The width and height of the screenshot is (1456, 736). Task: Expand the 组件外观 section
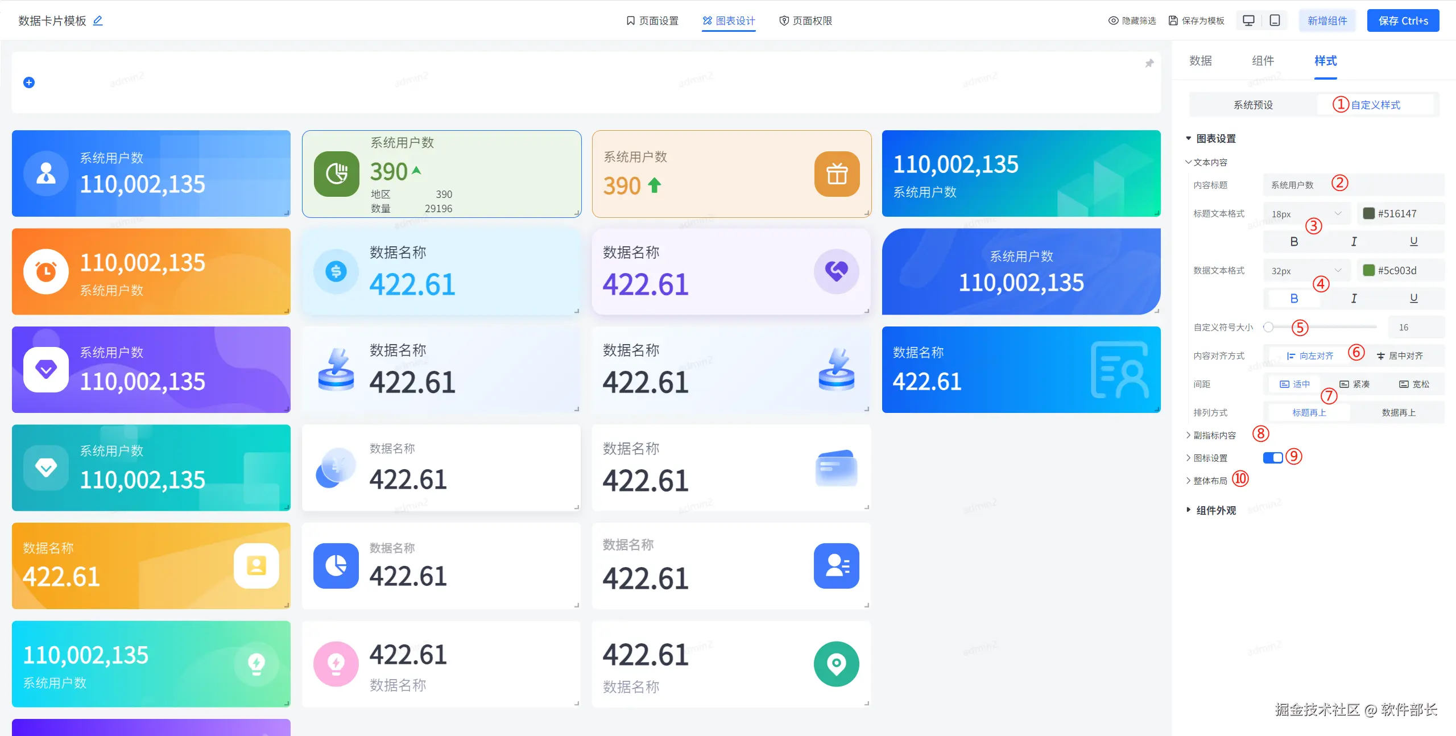[1215, 510]
